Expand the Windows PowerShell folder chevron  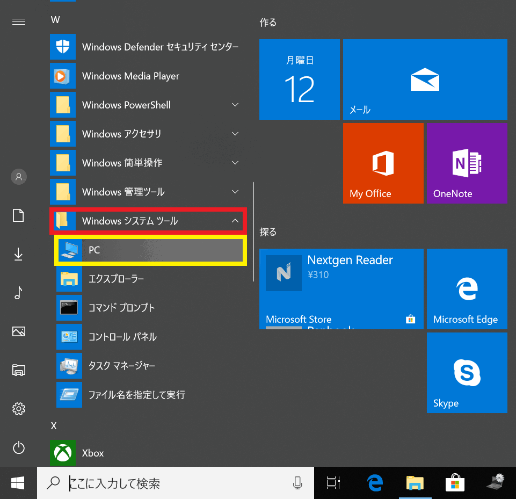pyautogui.click(x=235, y=105)
